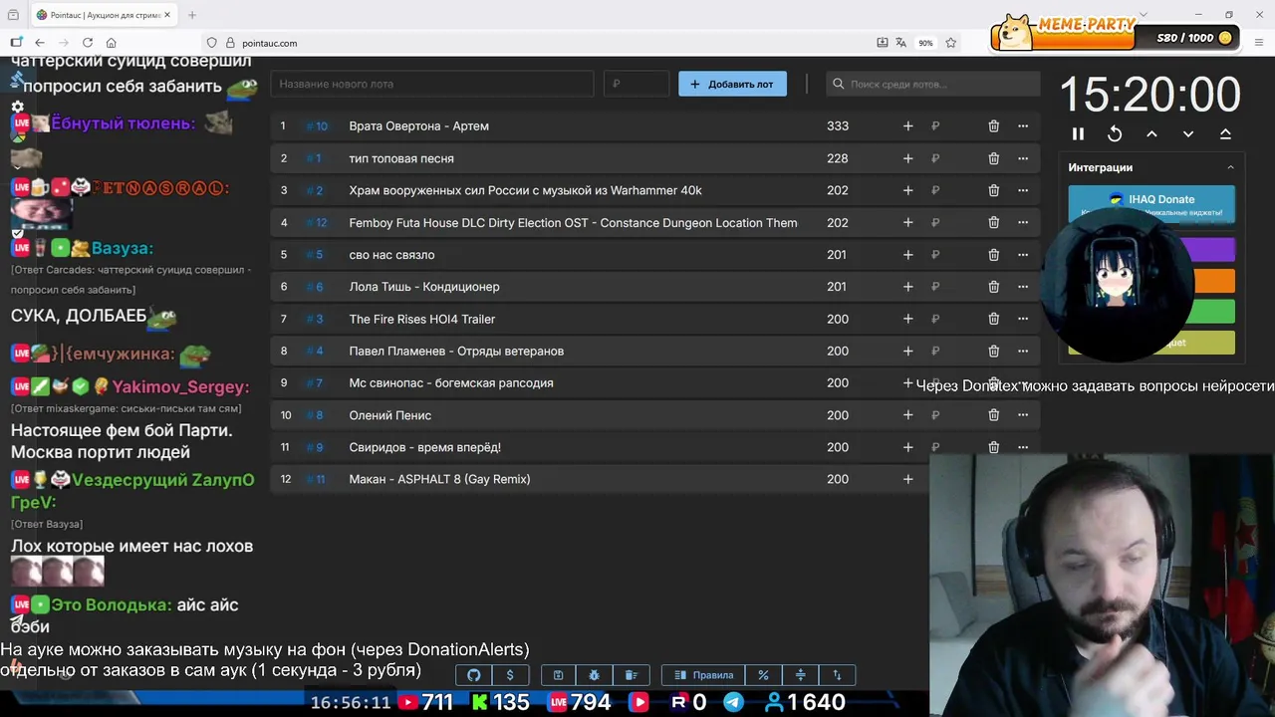The image size is (1275, 717).
Task: Delete the lot The Fire Rises HOI4 Trailer
Action: coord(993,319)
